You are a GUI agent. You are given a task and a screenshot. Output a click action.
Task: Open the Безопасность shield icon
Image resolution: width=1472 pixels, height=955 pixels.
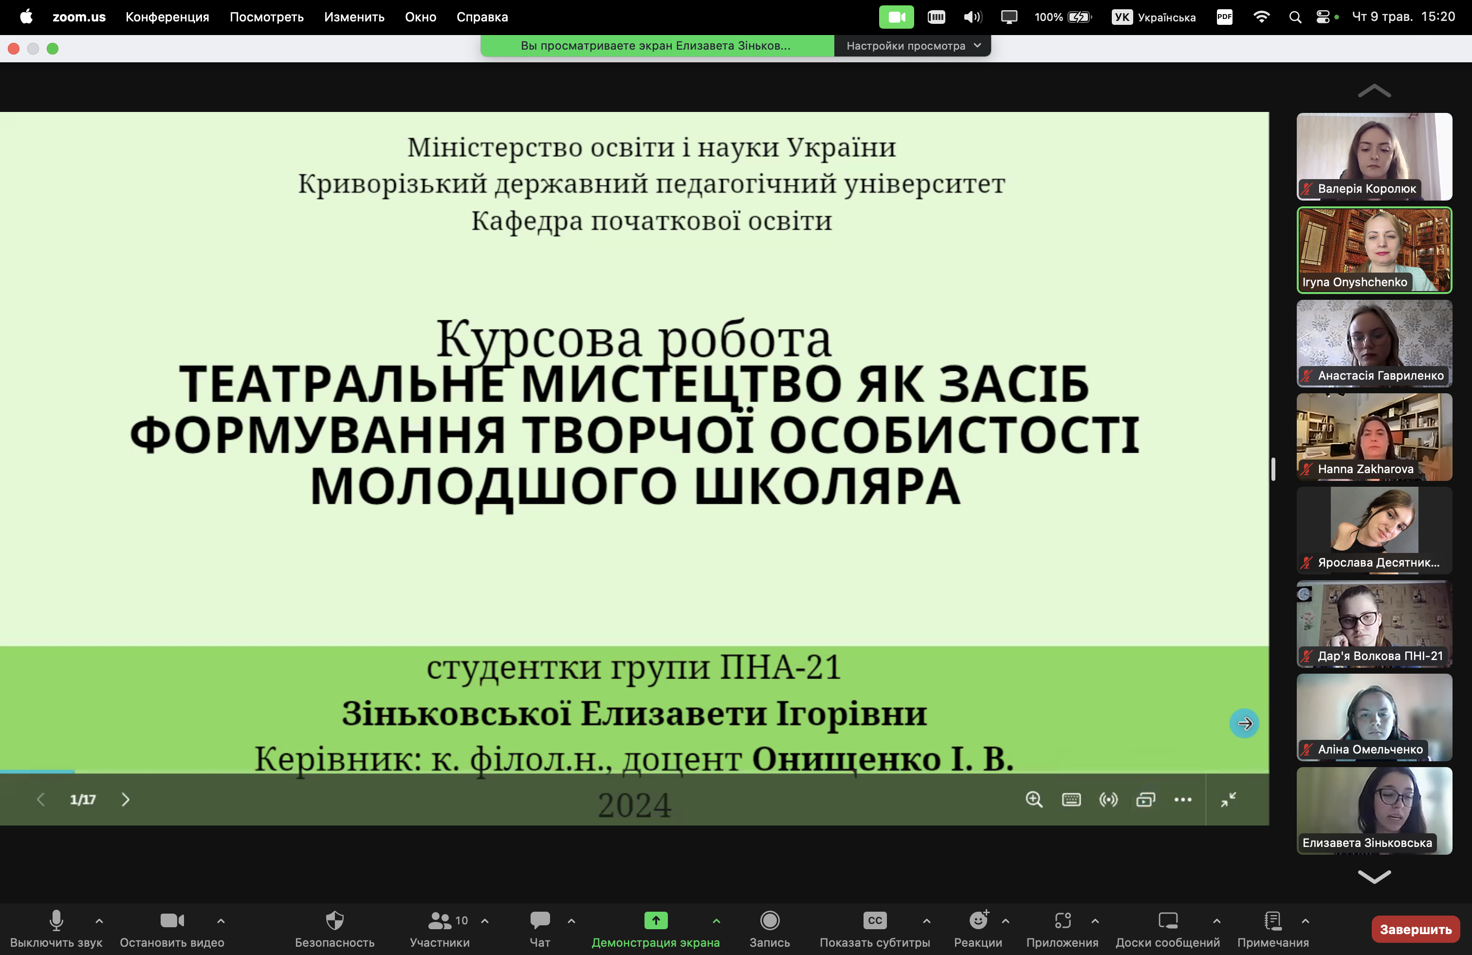334,920
